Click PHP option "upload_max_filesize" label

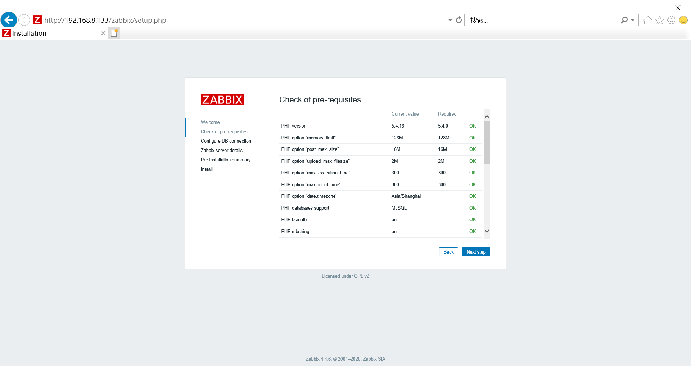pos(315,161)
